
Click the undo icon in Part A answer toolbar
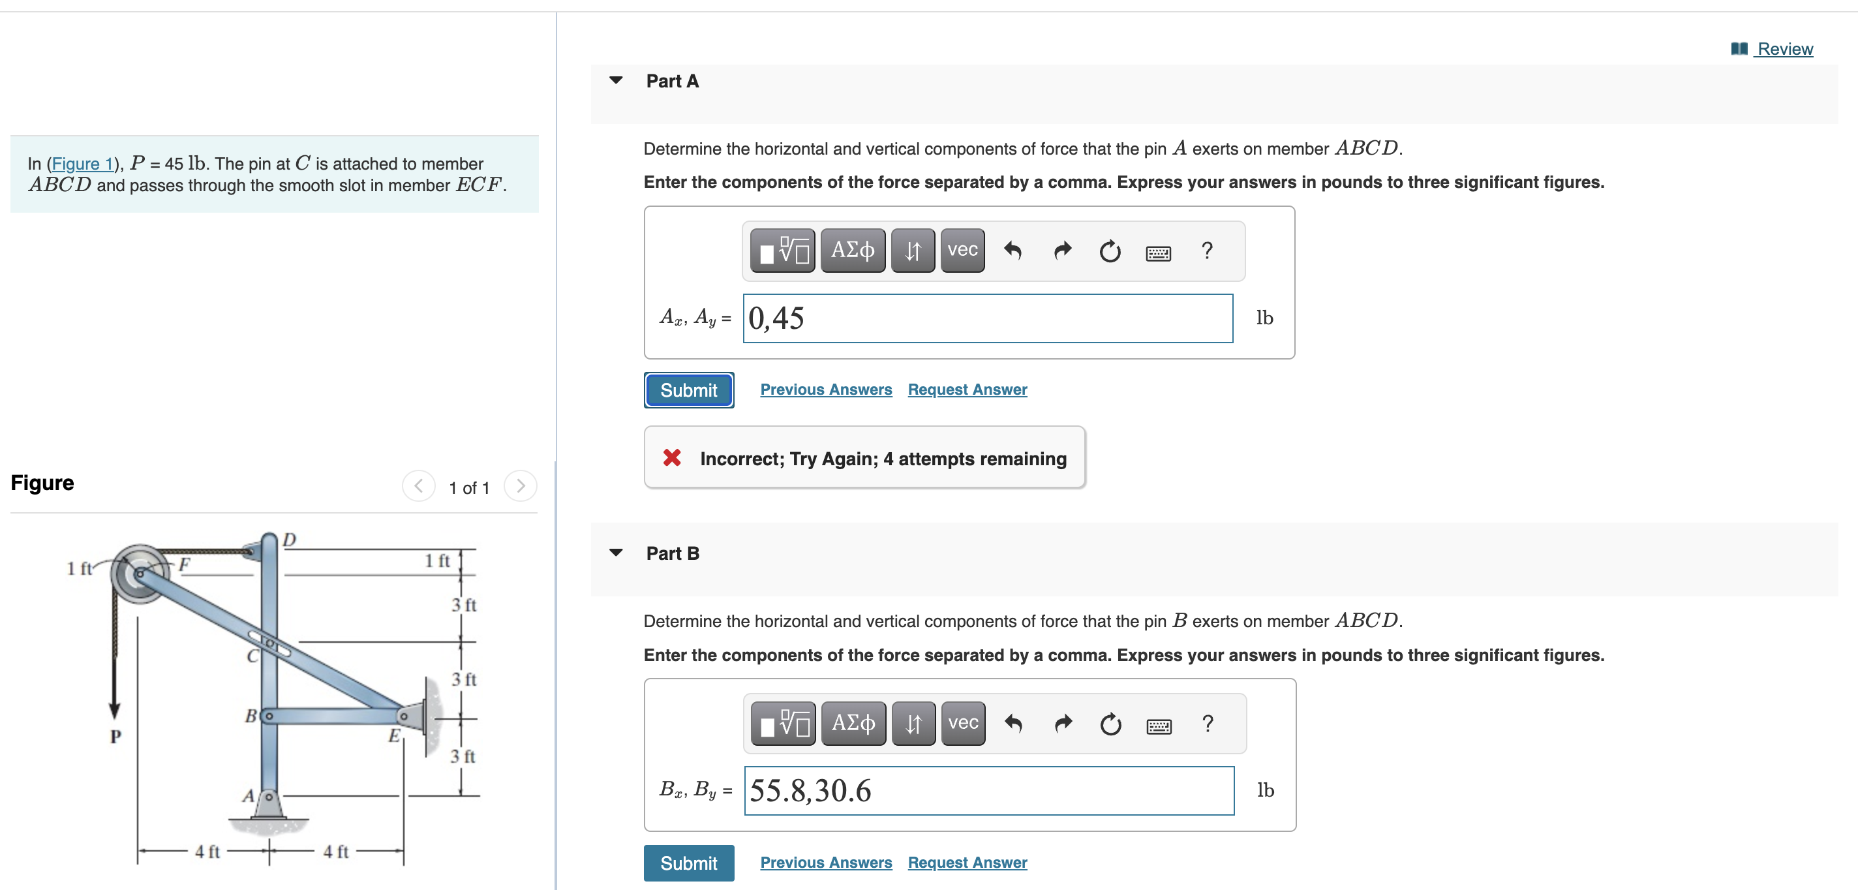coord(1013,251)
